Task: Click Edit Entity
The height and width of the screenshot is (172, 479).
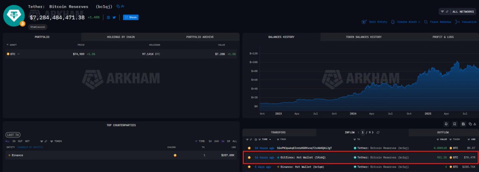Action: (x=374, y=22)
